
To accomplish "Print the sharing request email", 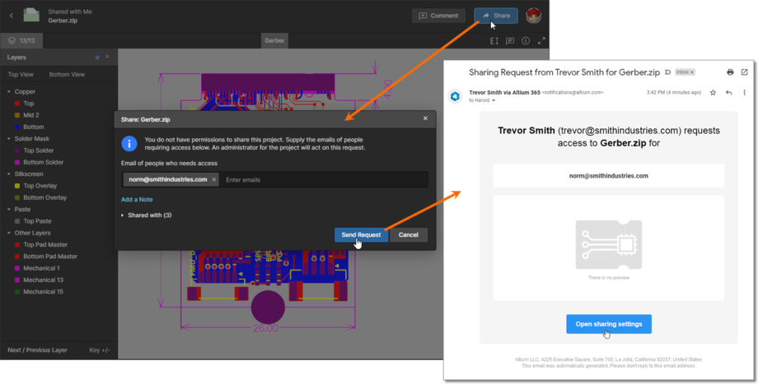I will point(732,72).
